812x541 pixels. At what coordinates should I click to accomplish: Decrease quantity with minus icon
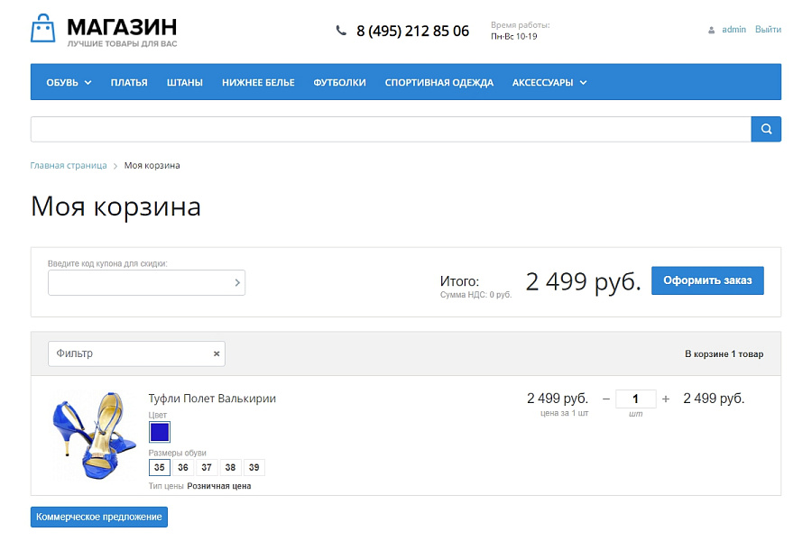point(606,399)
